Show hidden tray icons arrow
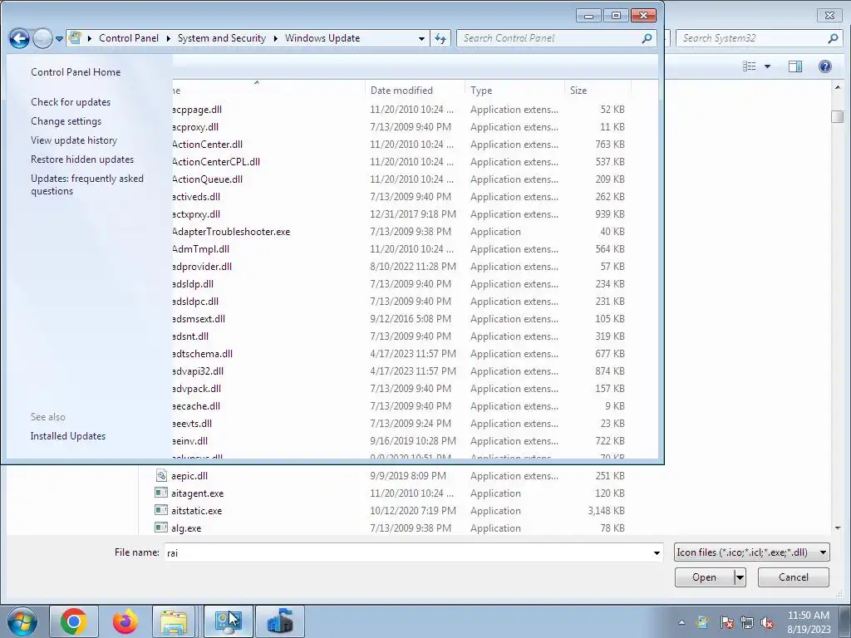 click(681, 622)
